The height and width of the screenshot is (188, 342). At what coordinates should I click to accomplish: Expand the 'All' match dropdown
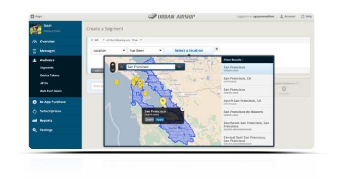pos(100,40)
